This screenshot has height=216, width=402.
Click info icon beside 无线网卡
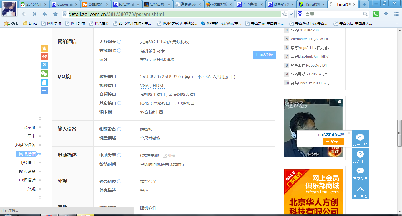click(x=119, y=42)
